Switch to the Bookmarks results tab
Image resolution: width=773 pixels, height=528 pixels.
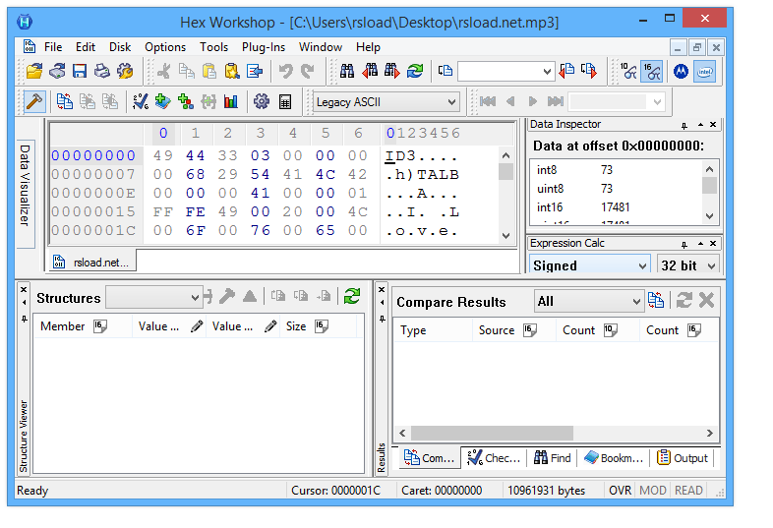pos(614,458)
